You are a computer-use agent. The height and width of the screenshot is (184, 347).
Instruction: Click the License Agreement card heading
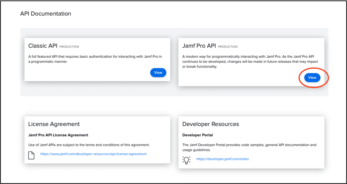(54, 124)
